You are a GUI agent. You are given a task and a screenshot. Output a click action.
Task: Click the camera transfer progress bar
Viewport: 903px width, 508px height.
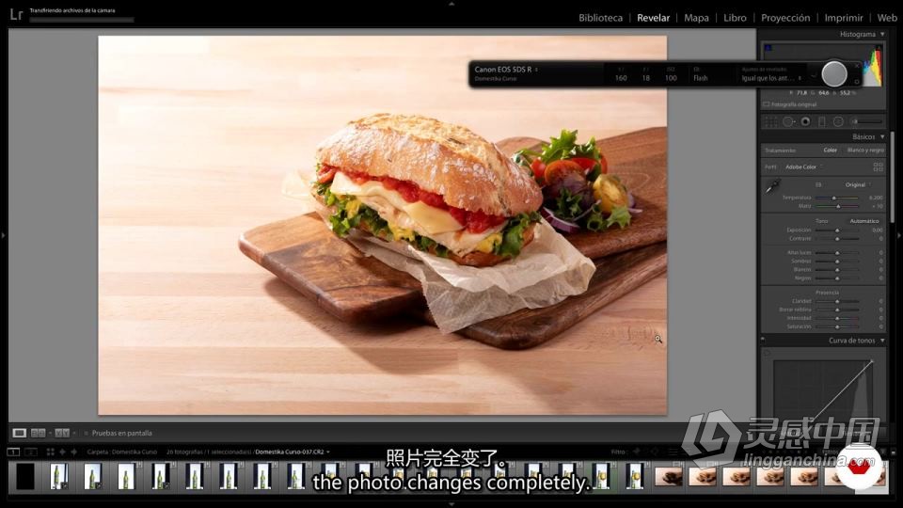82,20
